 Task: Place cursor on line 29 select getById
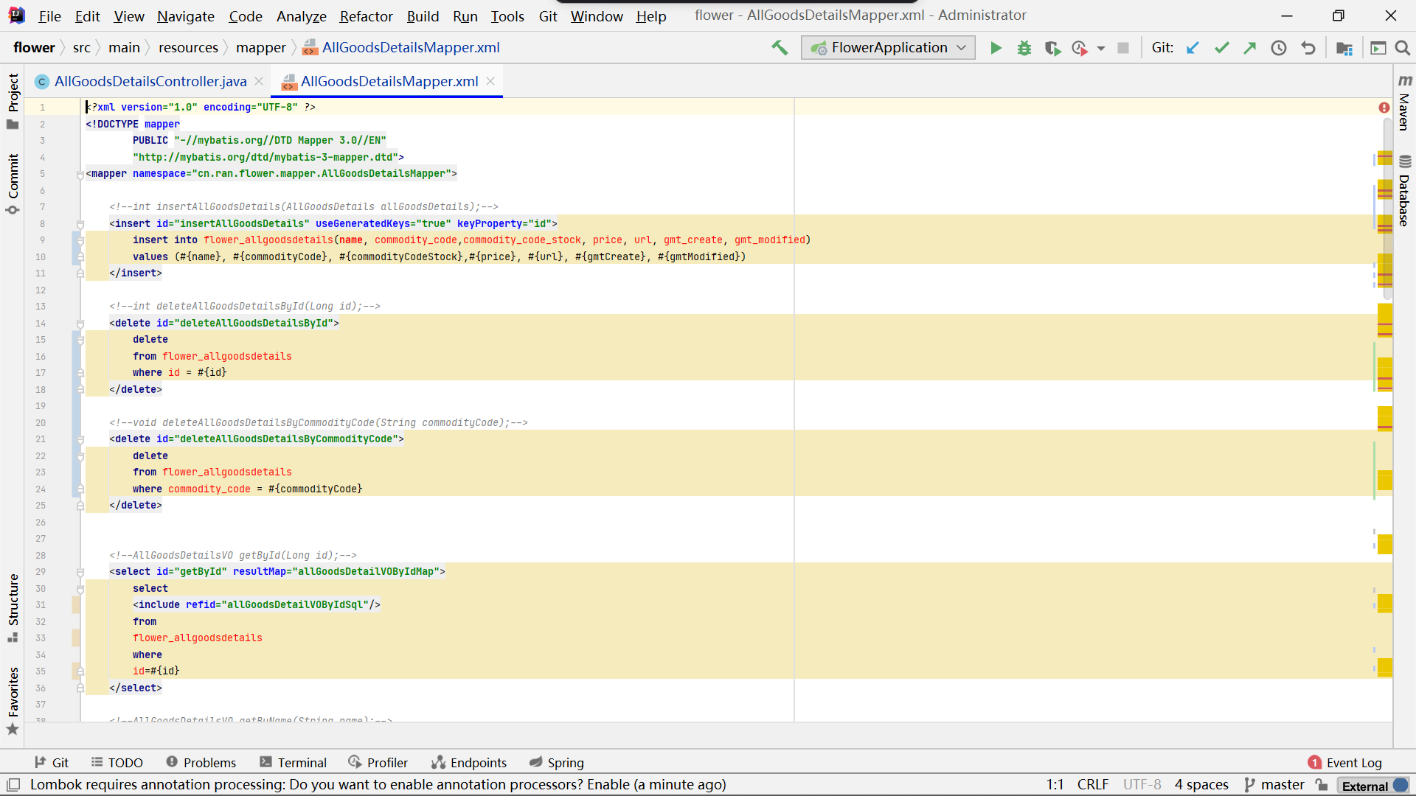pos(277,572)
